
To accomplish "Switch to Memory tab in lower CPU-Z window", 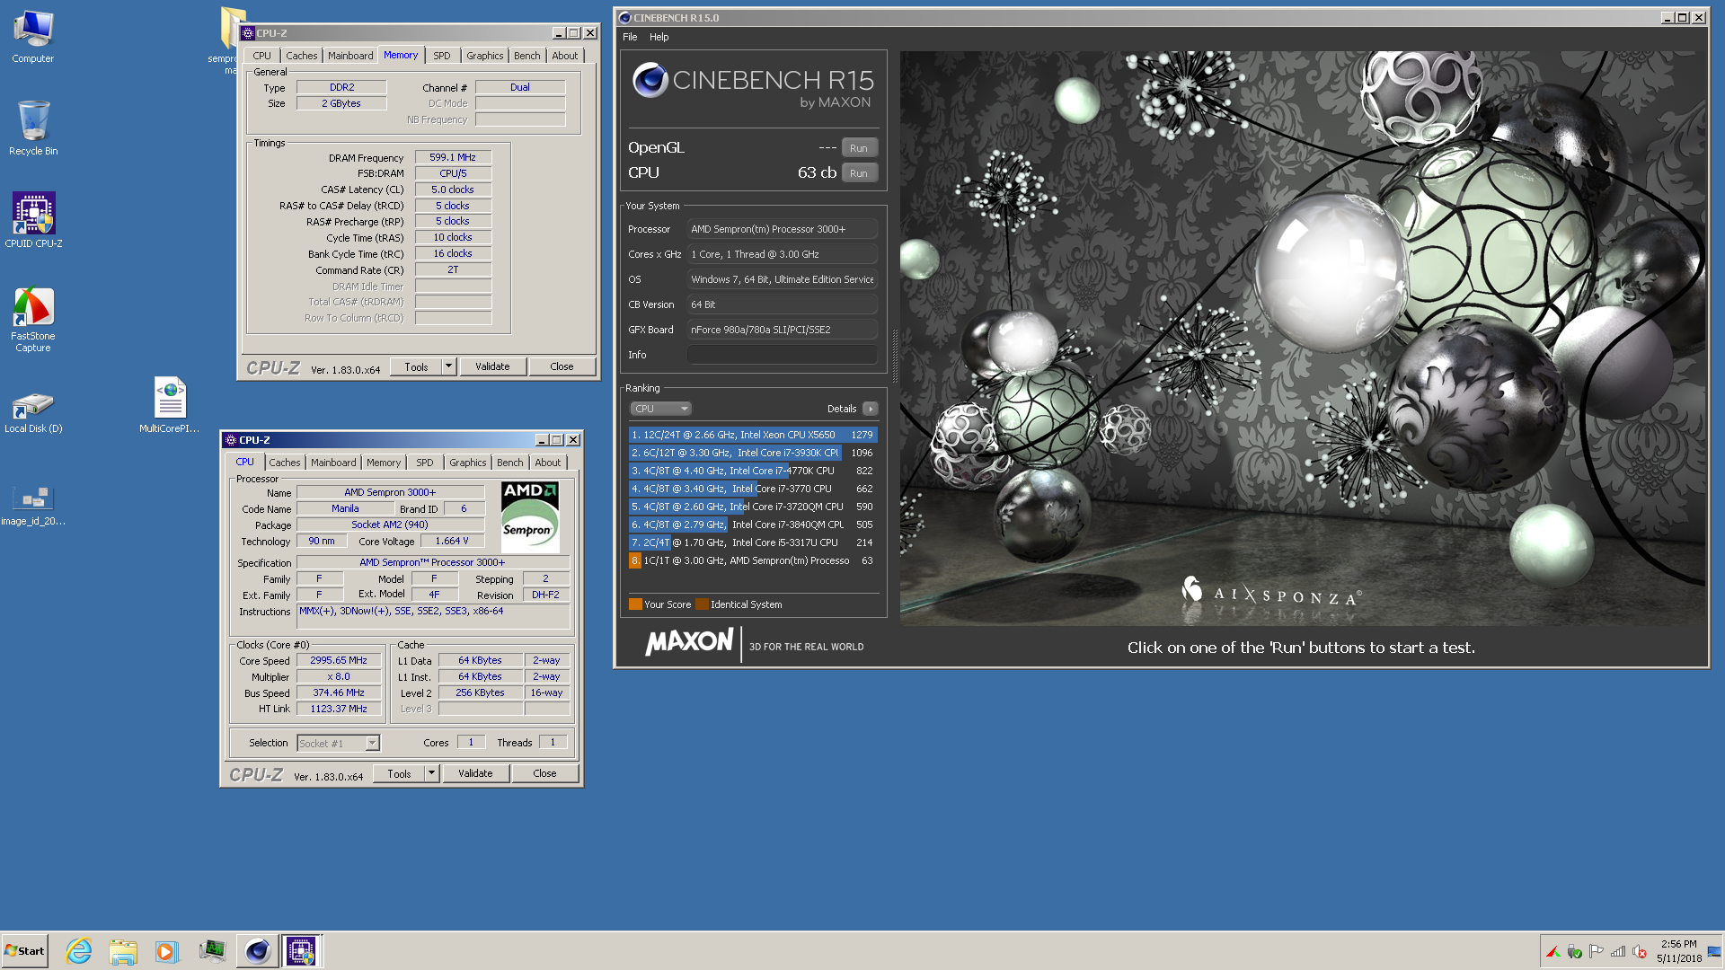I will [384, 463].
